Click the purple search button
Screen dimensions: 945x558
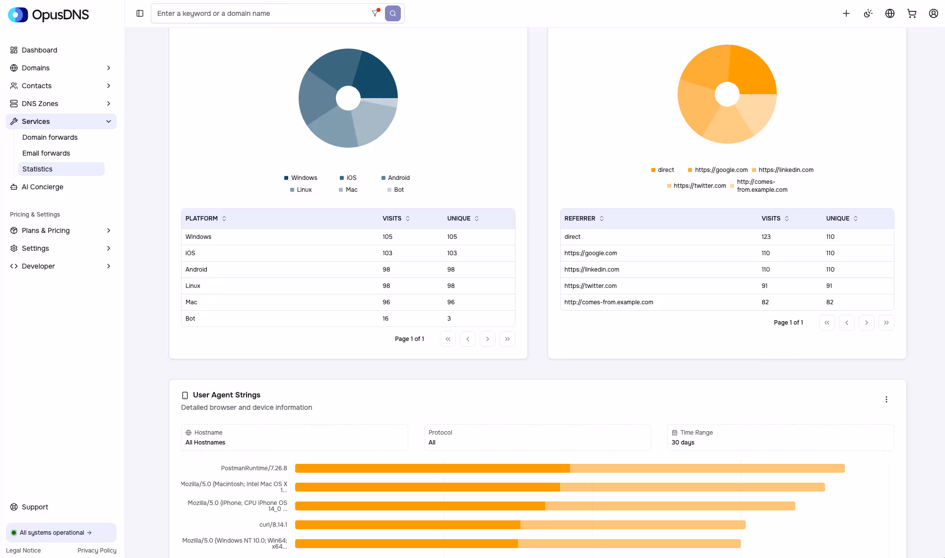[392, 13]
